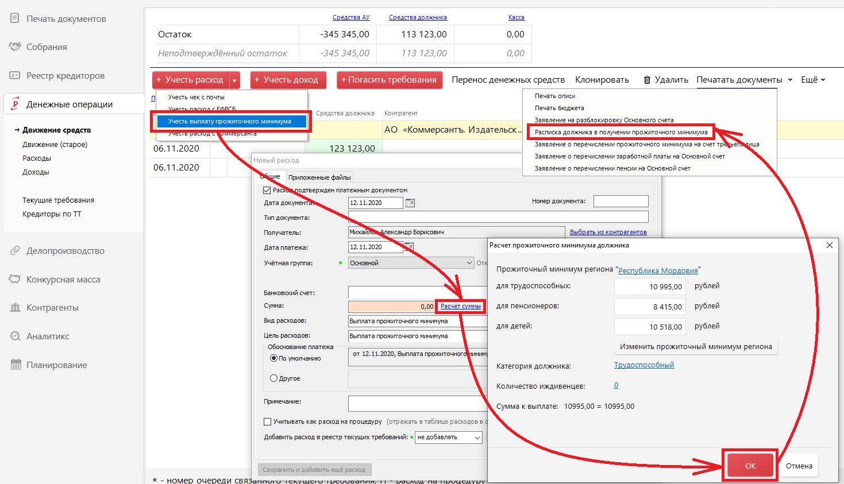Open Аналитикс via its magnifier icon

pos(15,336)
